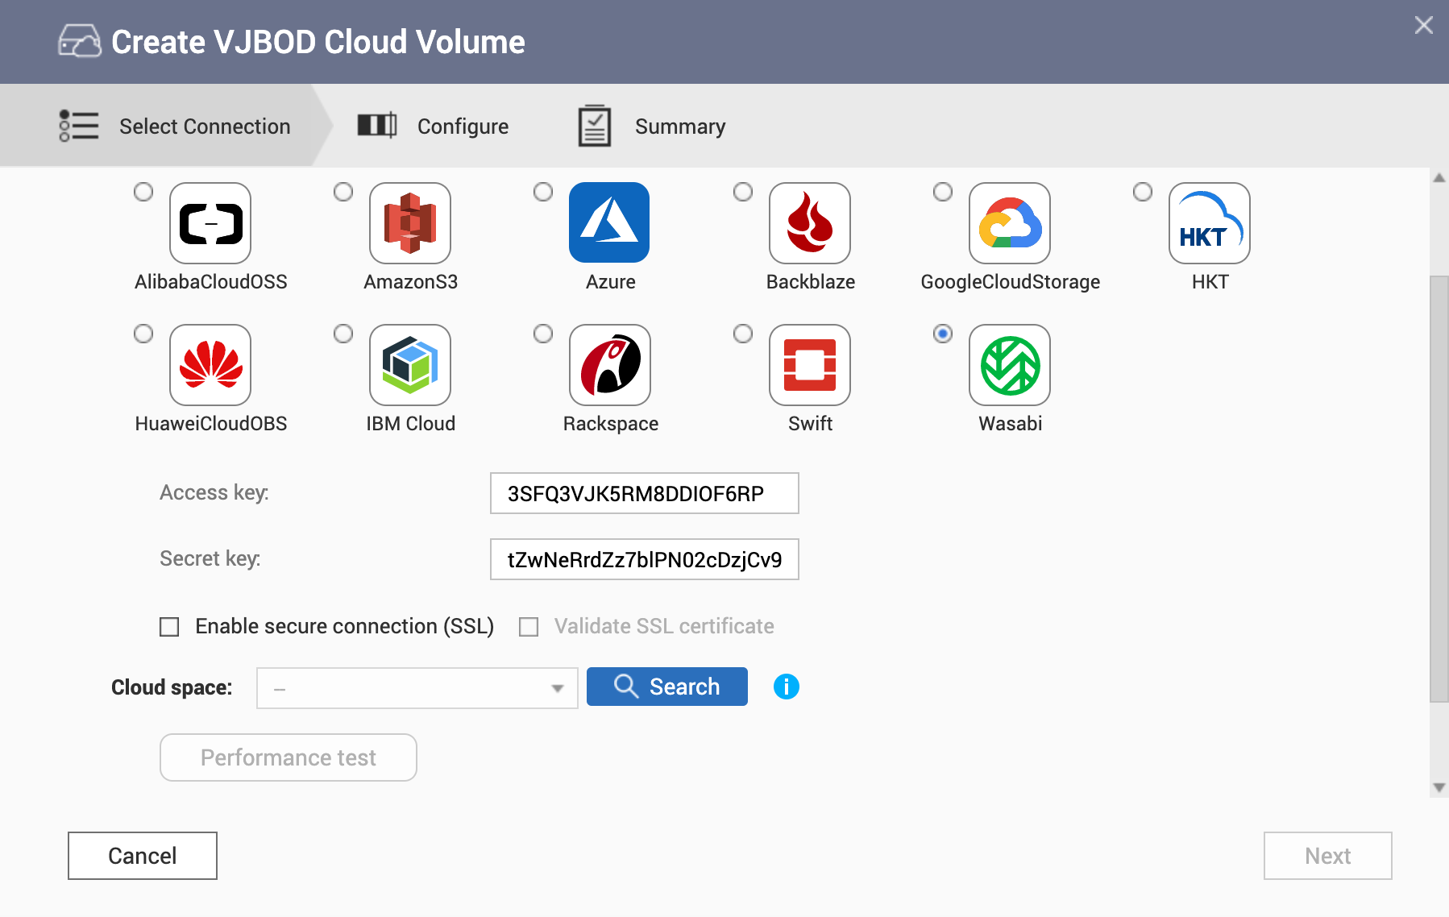The image size is (1449, 917).
Task: Select the HuaweiCloudOBS radio button
Action: click(143, 334)
